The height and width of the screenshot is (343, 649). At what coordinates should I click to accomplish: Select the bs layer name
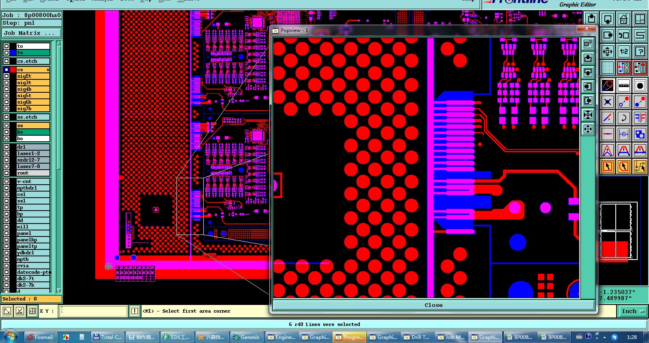tap(33, 132)
